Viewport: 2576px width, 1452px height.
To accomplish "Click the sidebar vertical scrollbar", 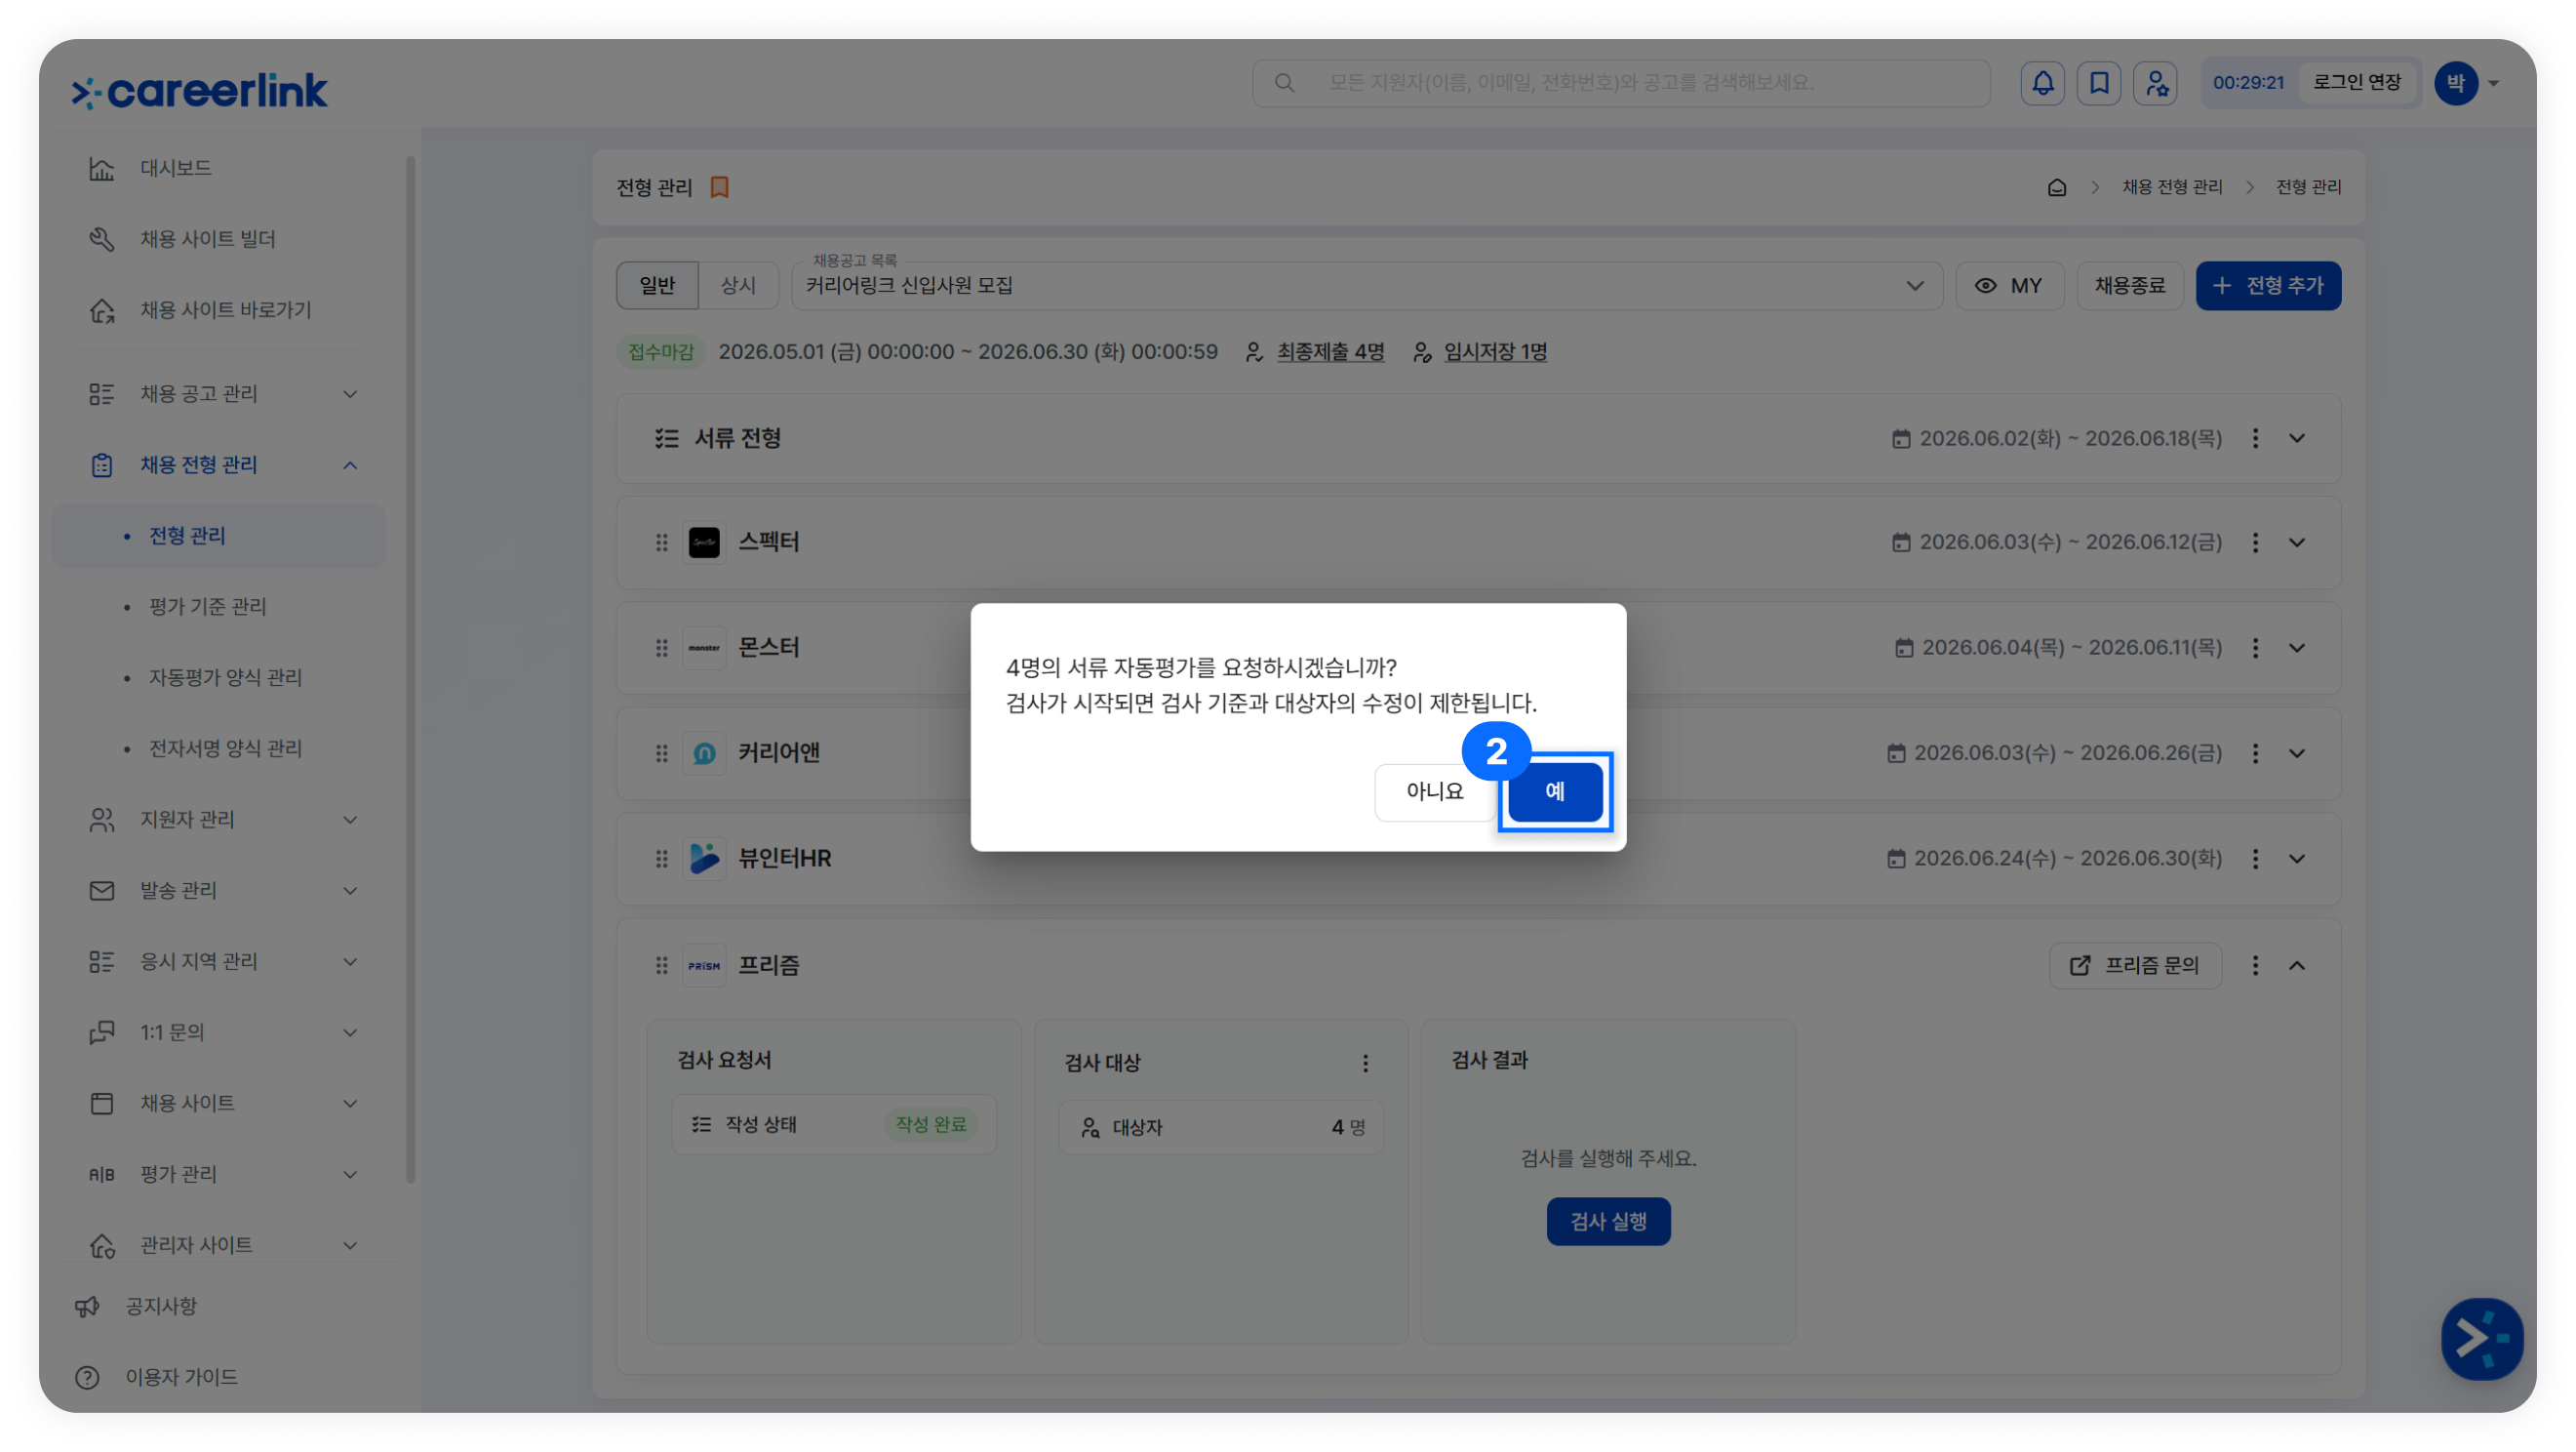I will pyautogui.click(x=409, y=668).
